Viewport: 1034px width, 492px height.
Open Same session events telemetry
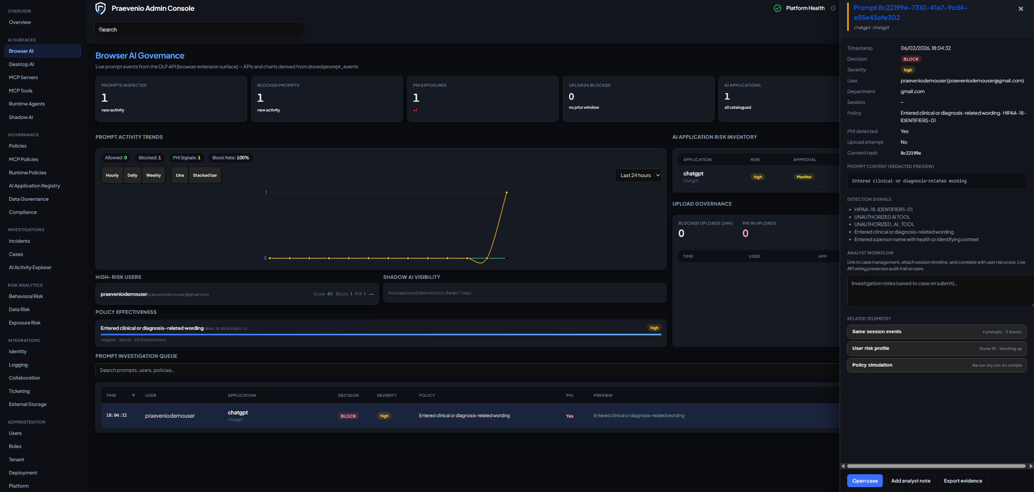(x=937, y=332)
